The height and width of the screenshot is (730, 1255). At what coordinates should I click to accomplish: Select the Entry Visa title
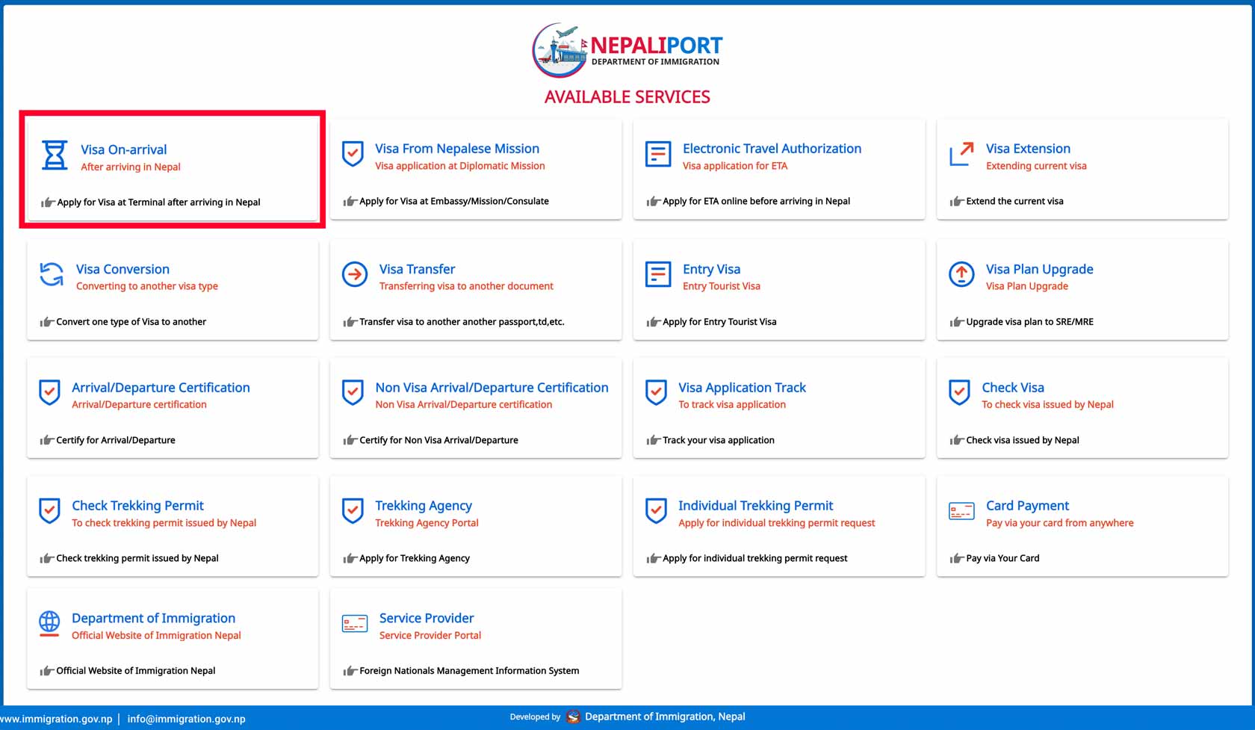tap(711, 269)
